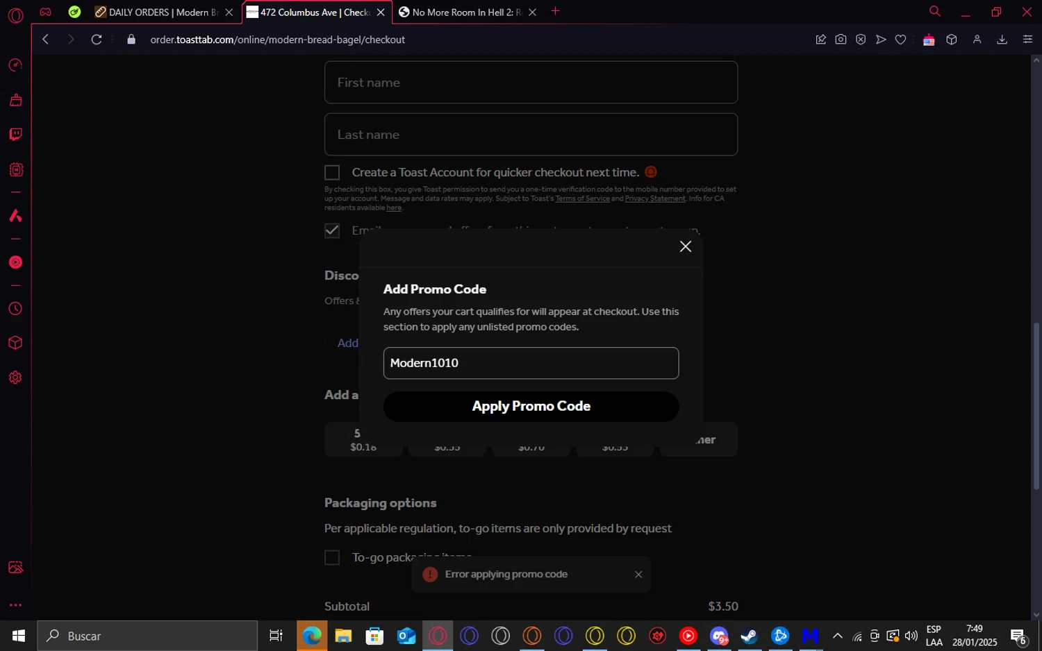Open GX Control speedometer panel in sidebar
1042x651 pixels.
15,65
